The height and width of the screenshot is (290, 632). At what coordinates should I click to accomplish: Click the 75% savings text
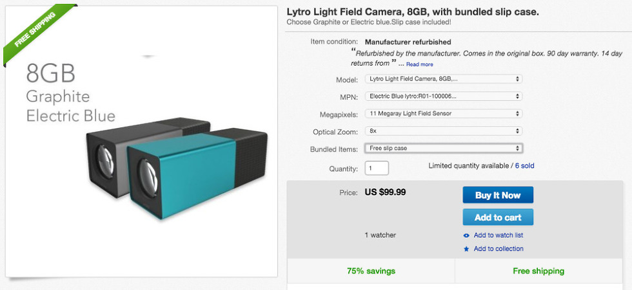(371, 271)
